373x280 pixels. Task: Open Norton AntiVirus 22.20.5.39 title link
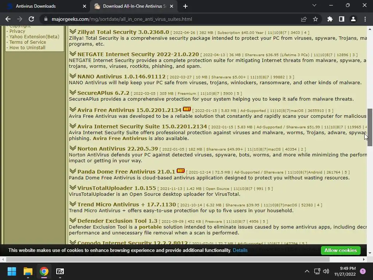point(118,149)
